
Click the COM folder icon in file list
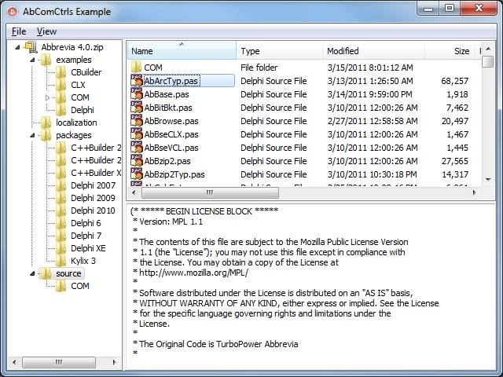tap(136, 68)
